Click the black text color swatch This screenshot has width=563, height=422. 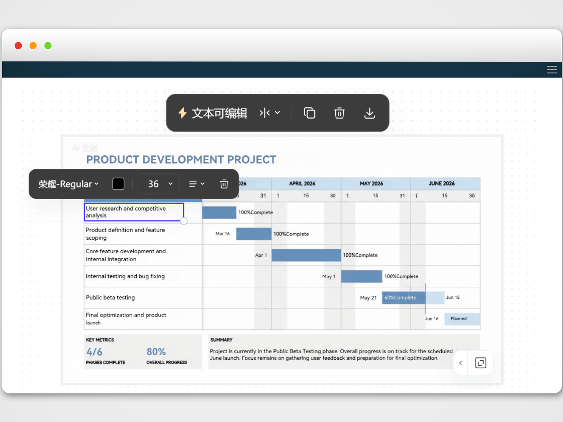pos(118,184)
